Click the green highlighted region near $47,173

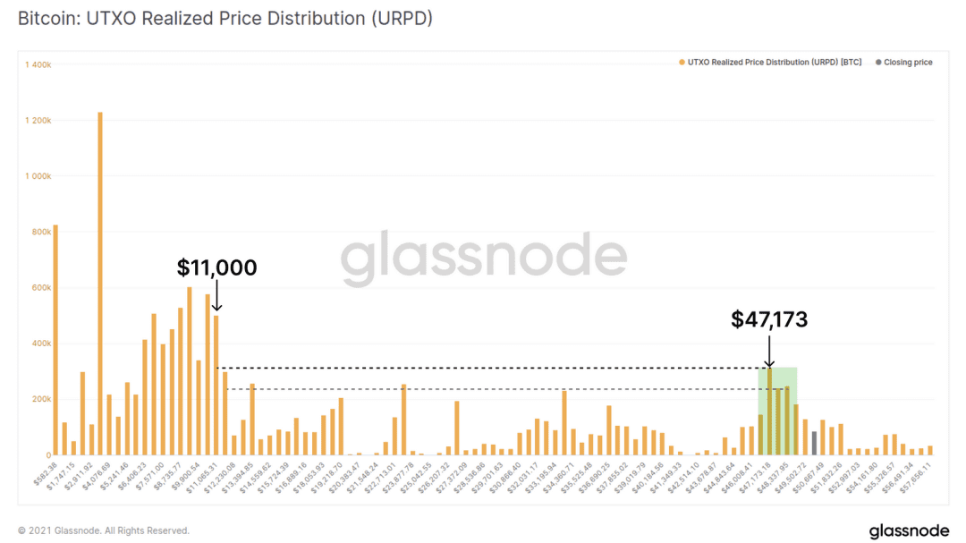[777, 411]
